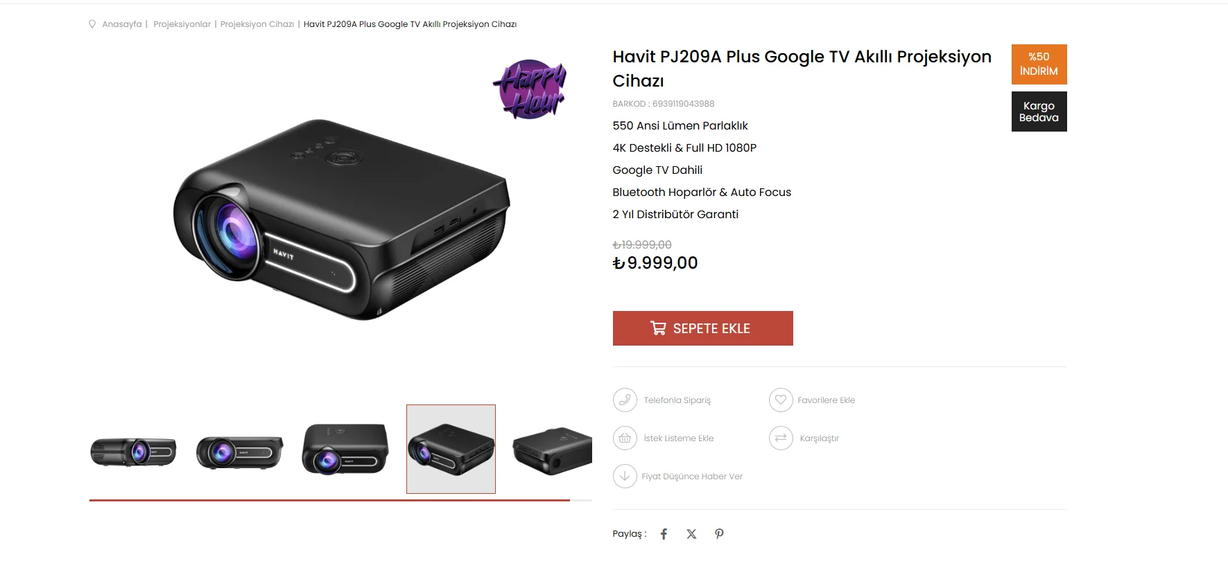Select the fifth rear-view projector thumbnail
This screenshot has width=1228, height=561.
point(552,449)
